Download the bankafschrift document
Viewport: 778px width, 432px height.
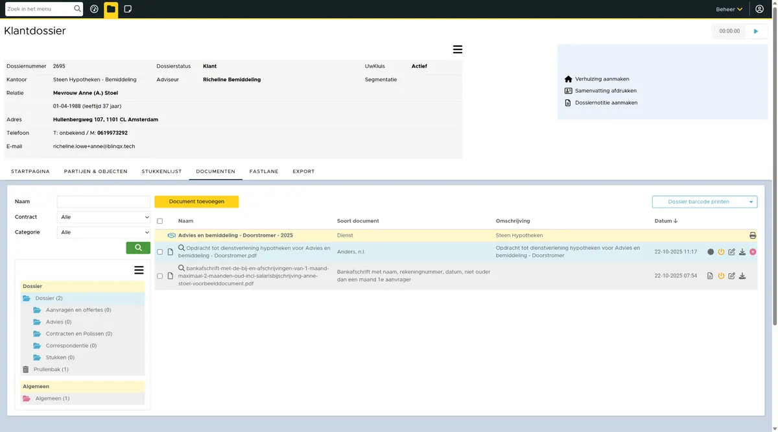click(742, 276)
